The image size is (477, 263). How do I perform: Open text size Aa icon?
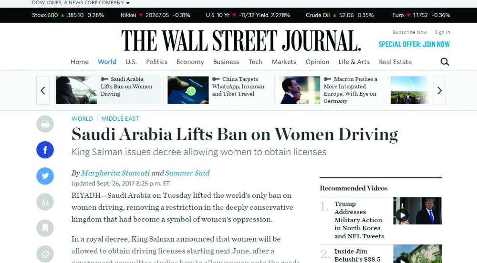[x=45, y=202]
